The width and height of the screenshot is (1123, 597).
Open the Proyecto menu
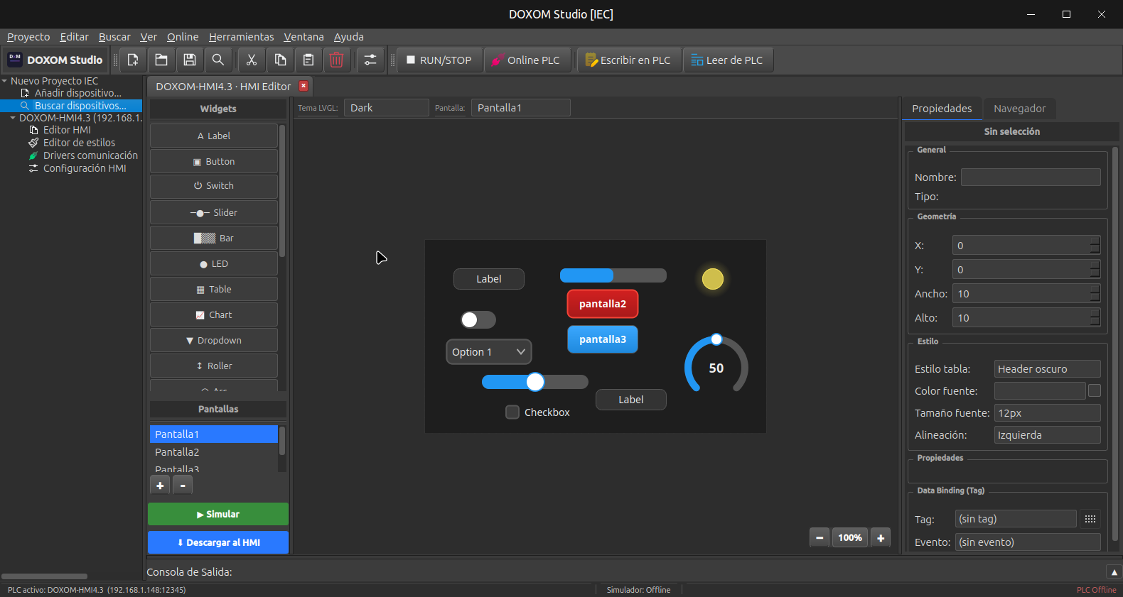[x=28, y=37]
